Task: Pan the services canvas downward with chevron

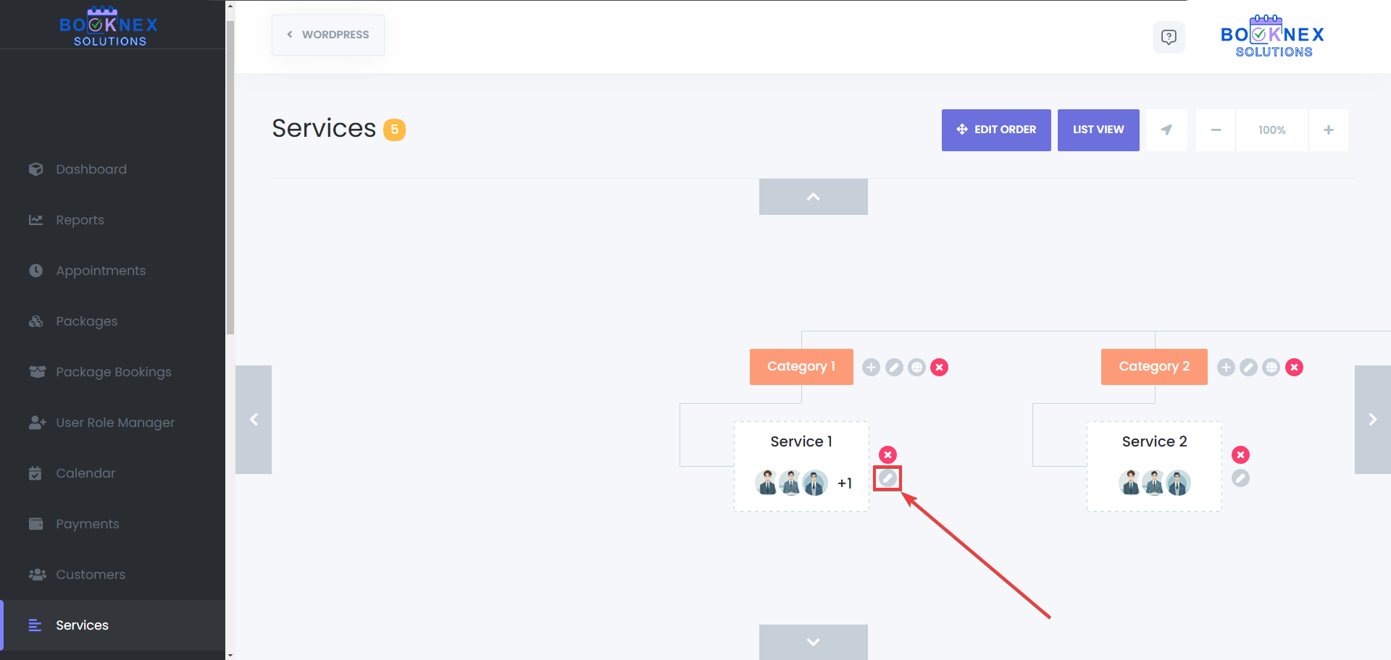Action: pyautogui.click(x=813, y=642)
